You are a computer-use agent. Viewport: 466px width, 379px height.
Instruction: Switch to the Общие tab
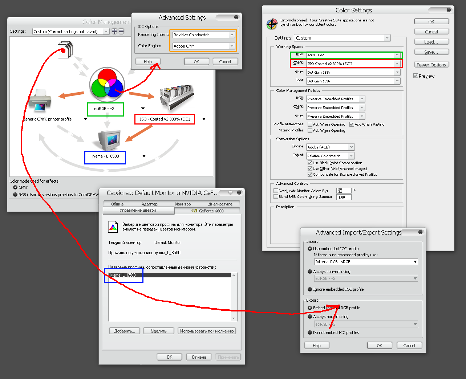coord(117,204)
